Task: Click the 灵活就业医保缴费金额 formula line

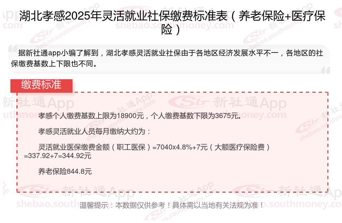Action: pyautogui.click(x=154, y=147)
